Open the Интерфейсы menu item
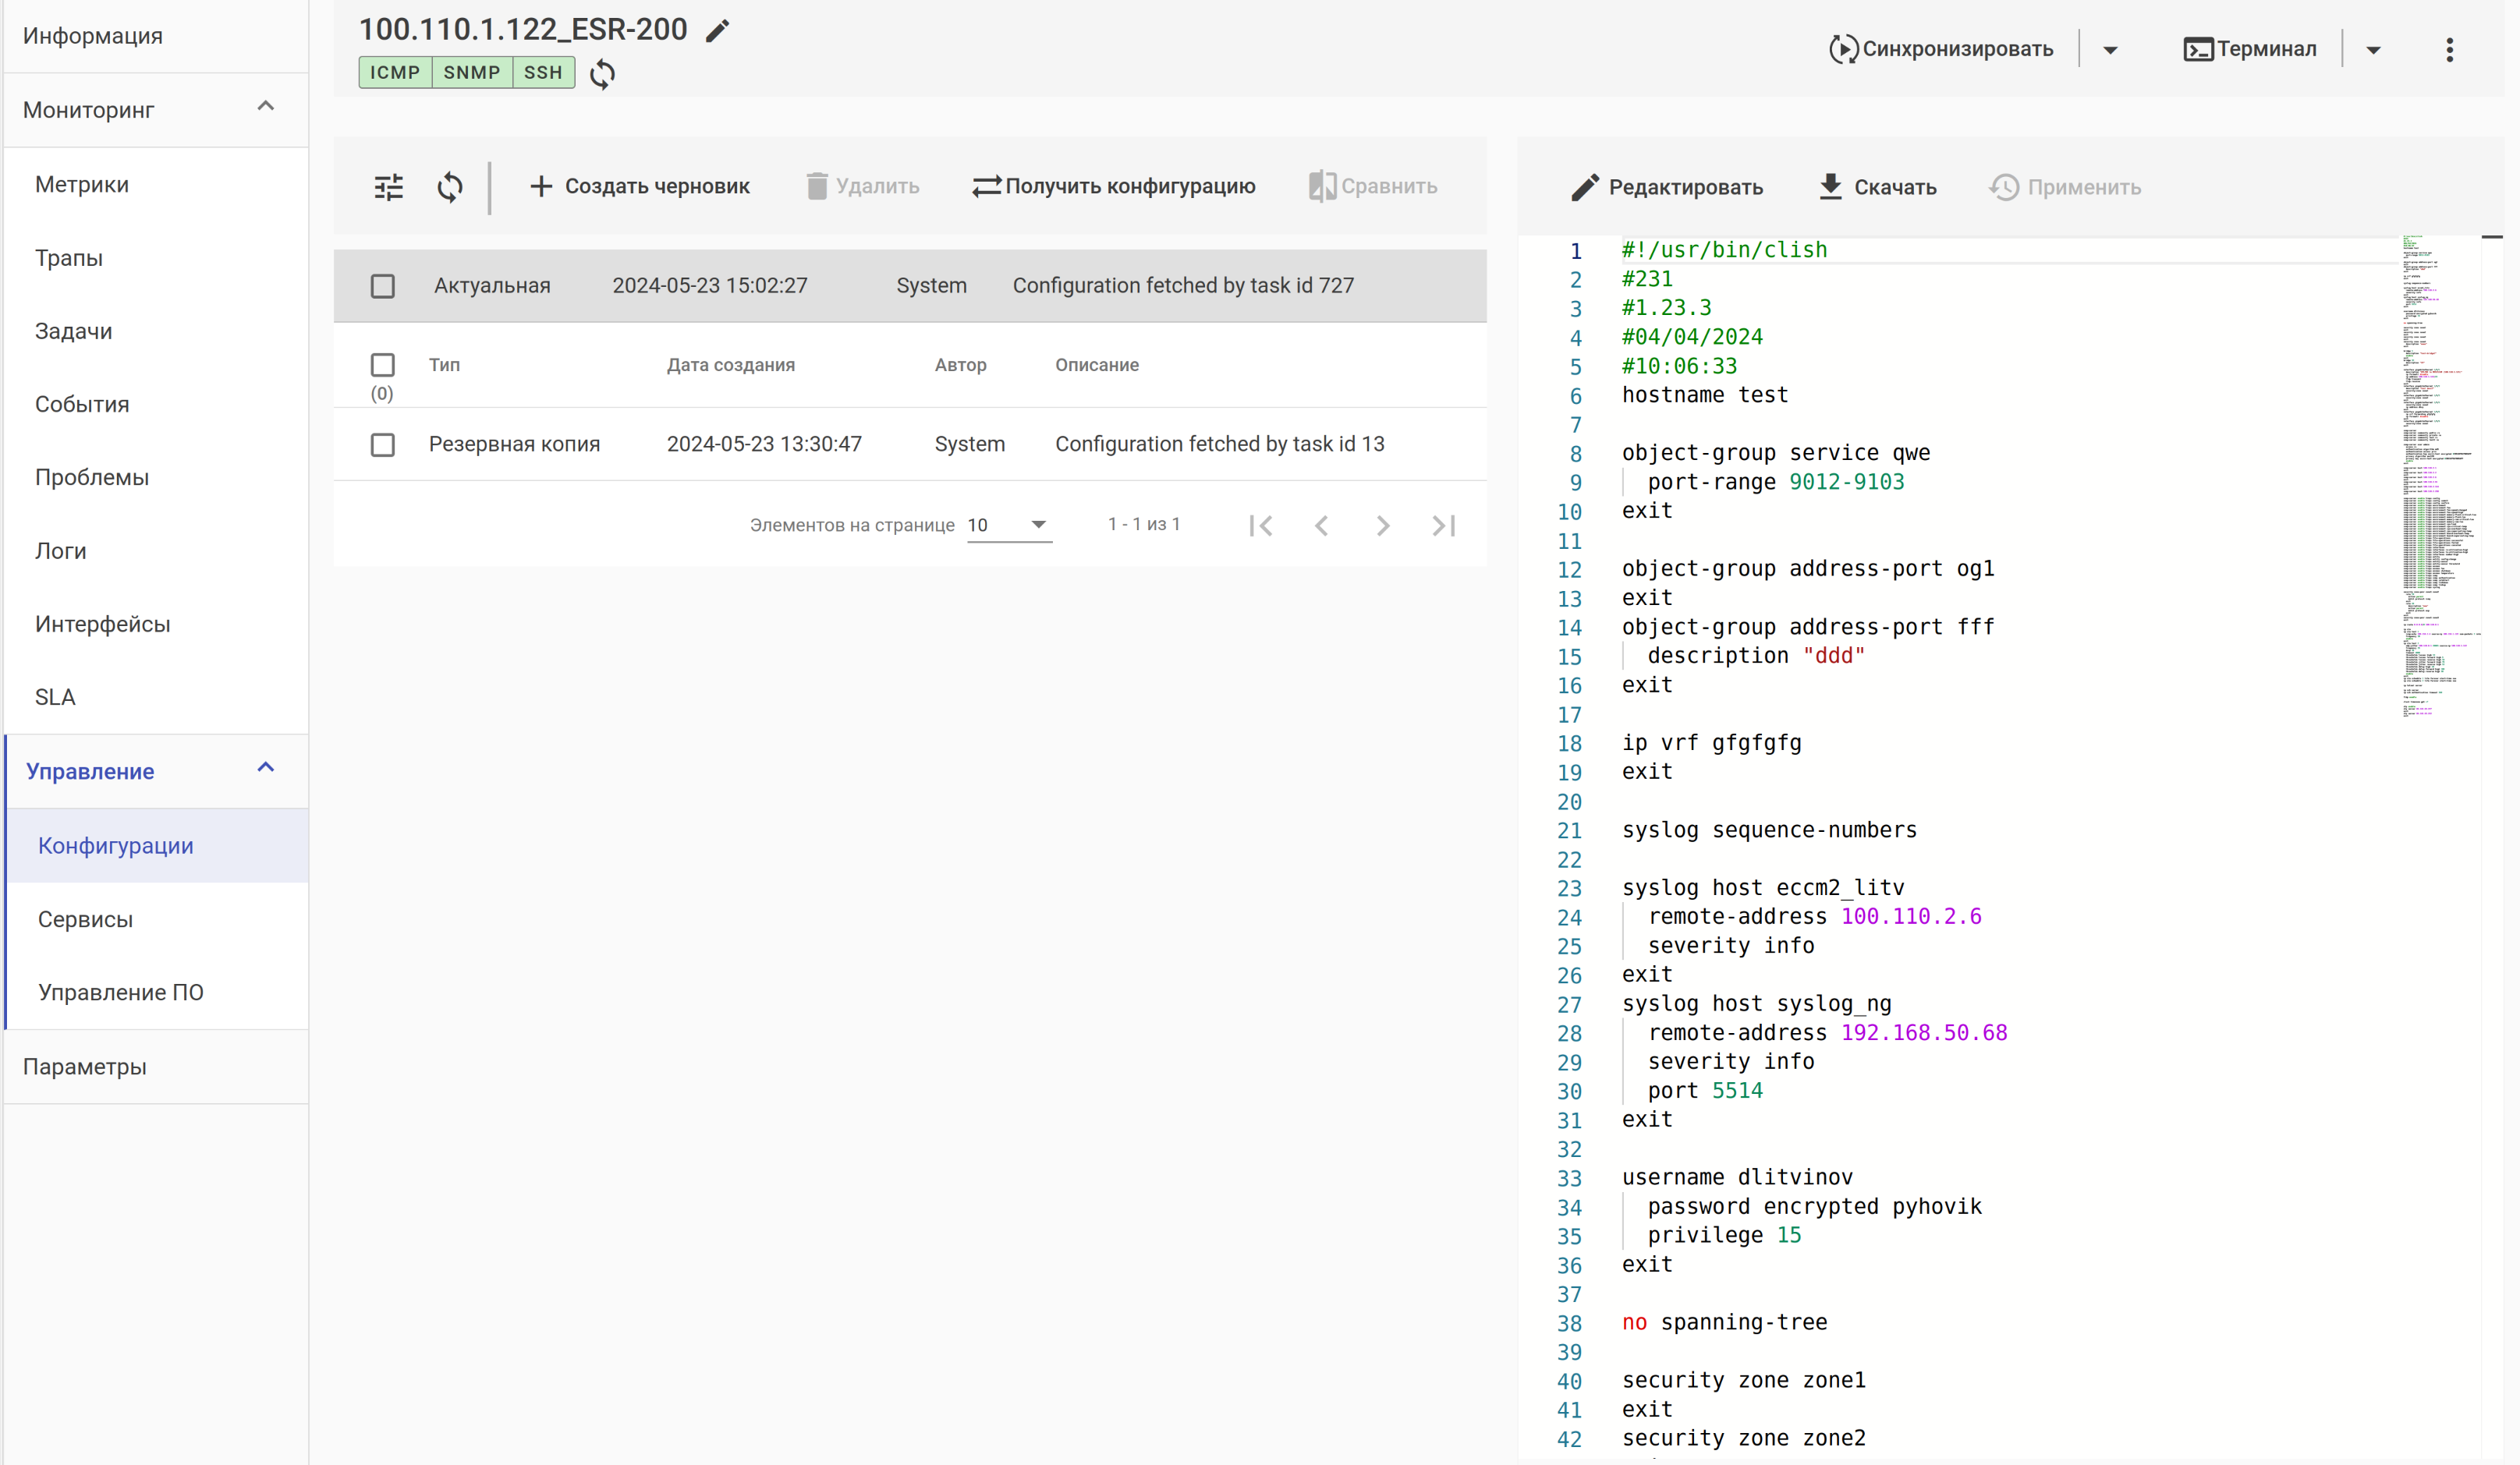The height and width of the screenshot is (1465, 2520). 103,625
